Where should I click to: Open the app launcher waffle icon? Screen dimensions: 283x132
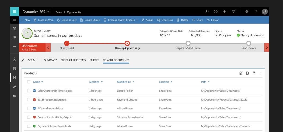[x=14, y=12]
